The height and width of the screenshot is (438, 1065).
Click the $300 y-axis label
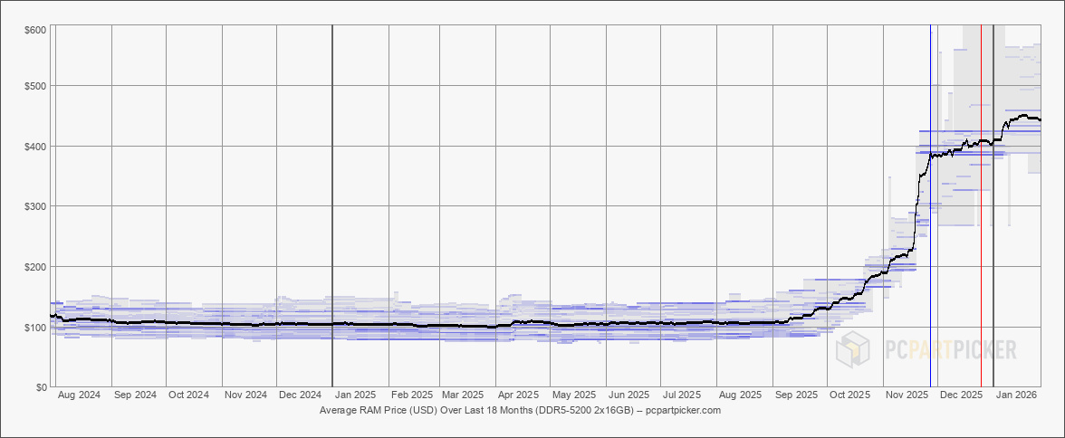[x=36, y=206]
